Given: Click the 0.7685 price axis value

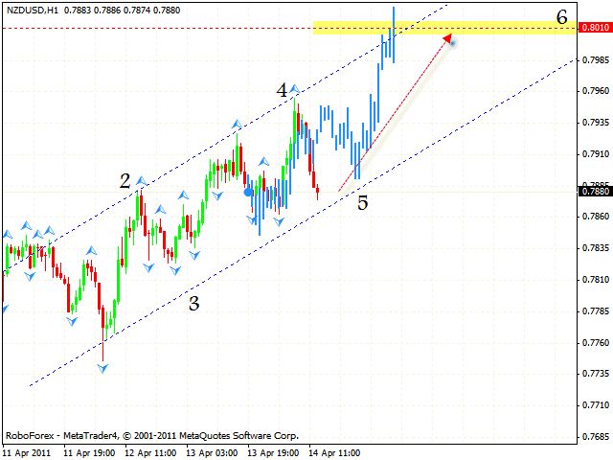Looking at the screenshot, I should [595, 437].
